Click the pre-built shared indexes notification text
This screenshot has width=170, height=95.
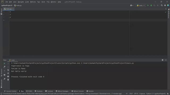tap(62, 94)
